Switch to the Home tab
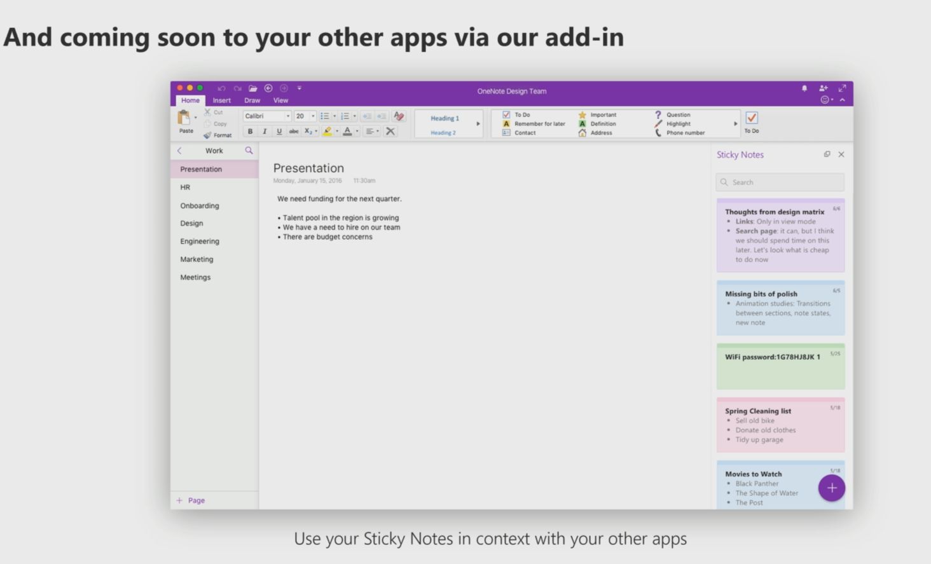Image resolution: width=931 pixels, height=564 pixels. point(190,100)
